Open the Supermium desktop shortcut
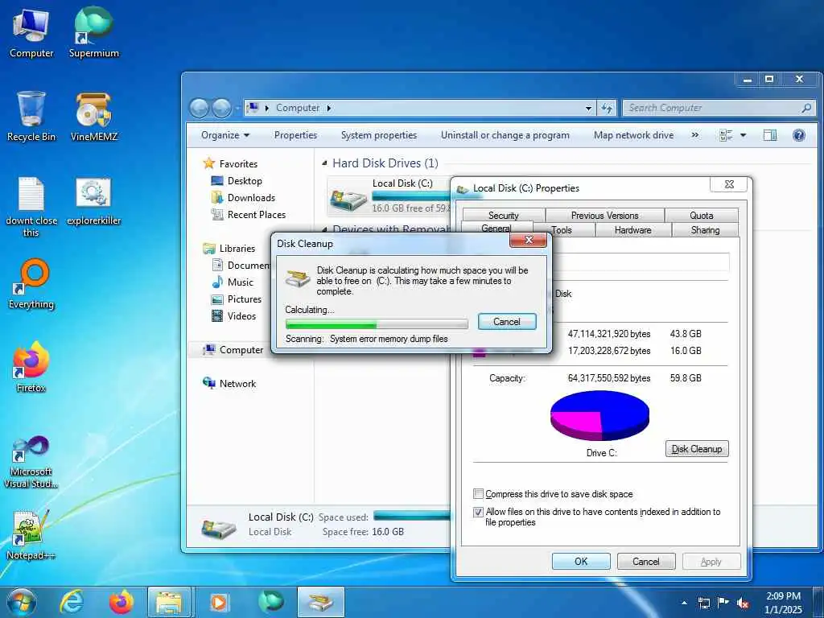 [x=94, y=34]
